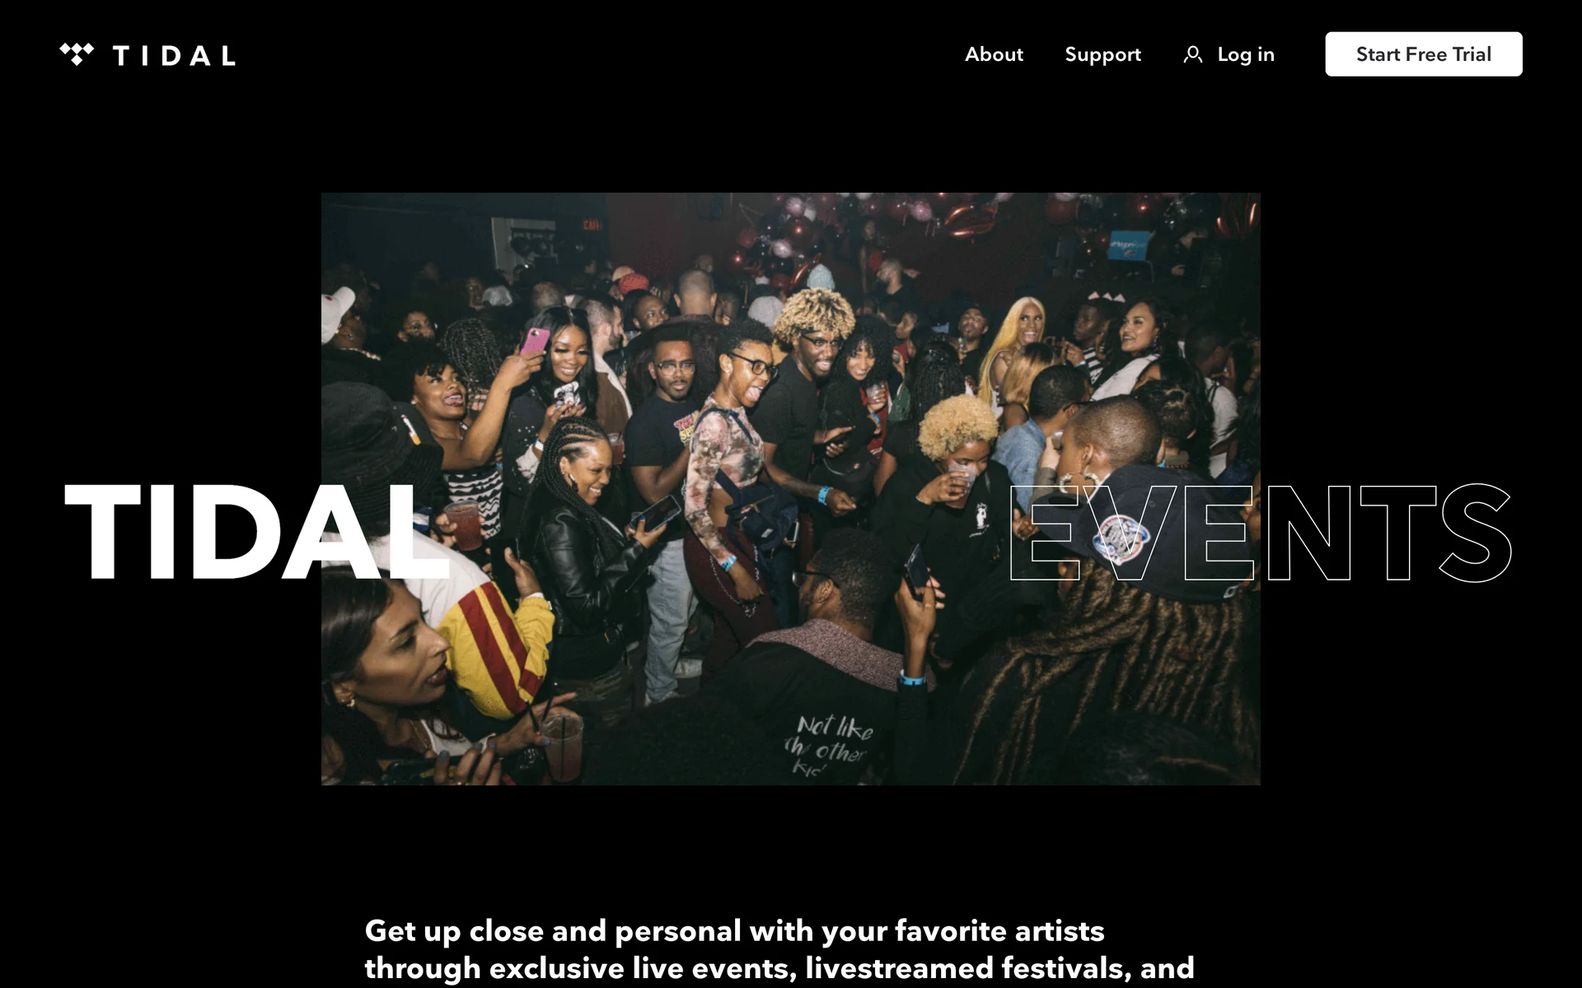Image resolution: width=1582 pixels, height=988 pixels.
Task: Click the TIDAL diamond logo icon
Action: click(x=77, y=54)
